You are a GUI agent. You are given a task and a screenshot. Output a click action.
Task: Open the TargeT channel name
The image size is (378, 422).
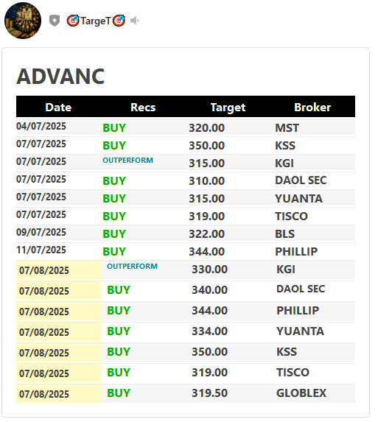tap(96, 21)
